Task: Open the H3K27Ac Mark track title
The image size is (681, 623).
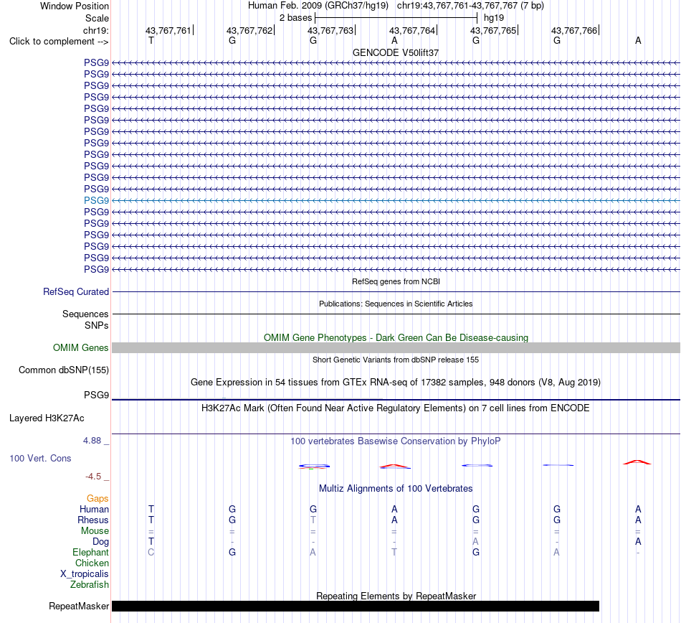Action: pos(396,408)
